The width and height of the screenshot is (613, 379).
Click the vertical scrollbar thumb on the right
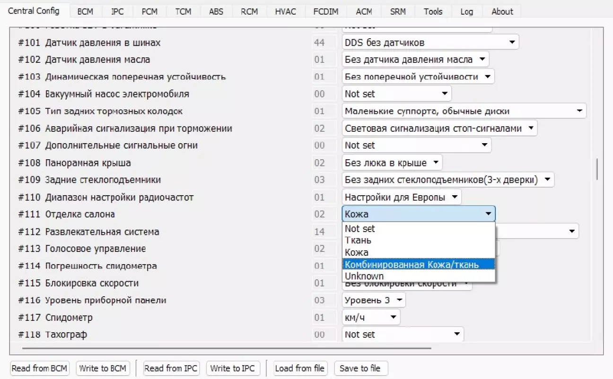pos(597,169)
